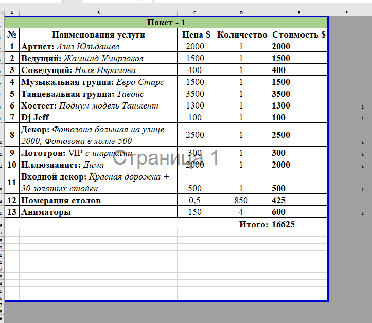Viewport: 372px width, 323px height.
Task: Click the 'Соведущий: Ниля Икрамова' cell
Action: tap(98, 70)
